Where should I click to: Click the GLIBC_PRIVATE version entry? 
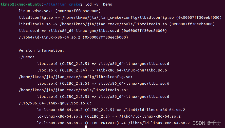pyautogui.click(x=103, y=123)
